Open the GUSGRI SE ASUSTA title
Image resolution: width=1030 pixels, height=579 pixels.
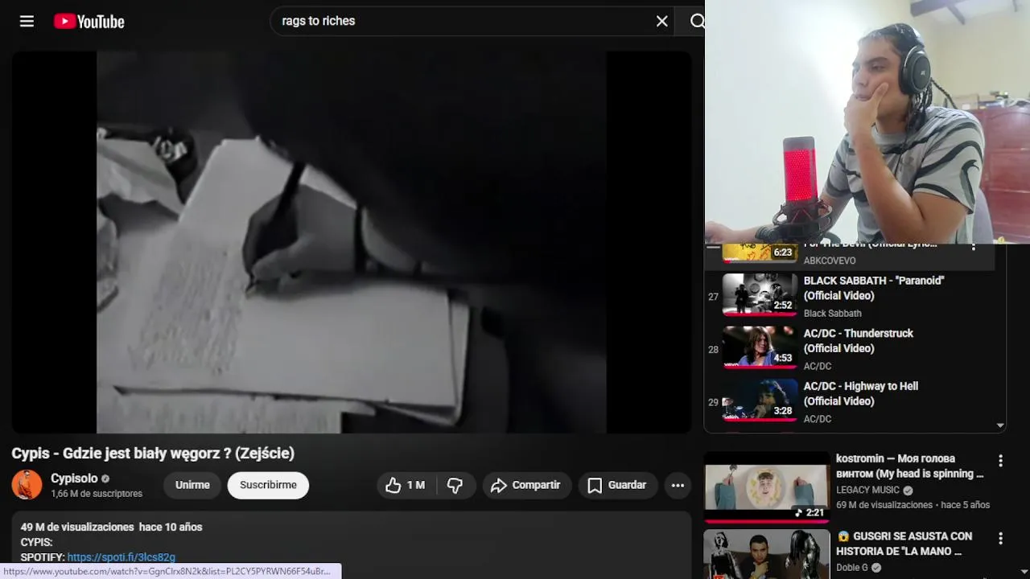pos(904,544)
